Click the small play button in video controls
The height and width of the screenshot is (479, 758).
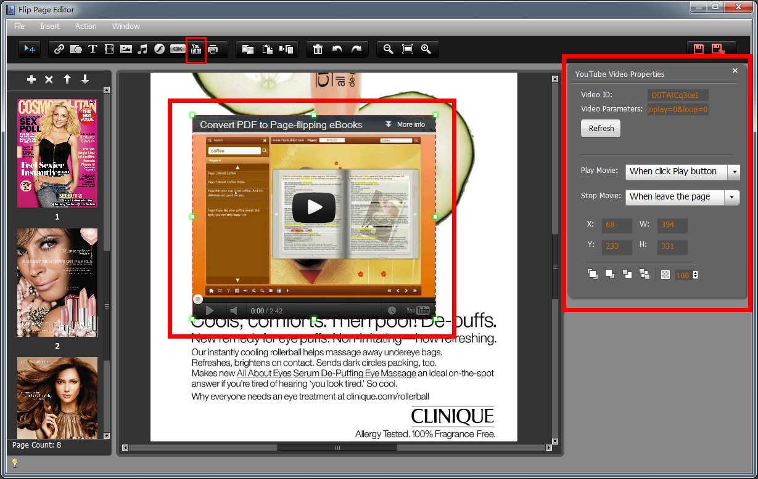pyautogui.click(x=210, y=311)
